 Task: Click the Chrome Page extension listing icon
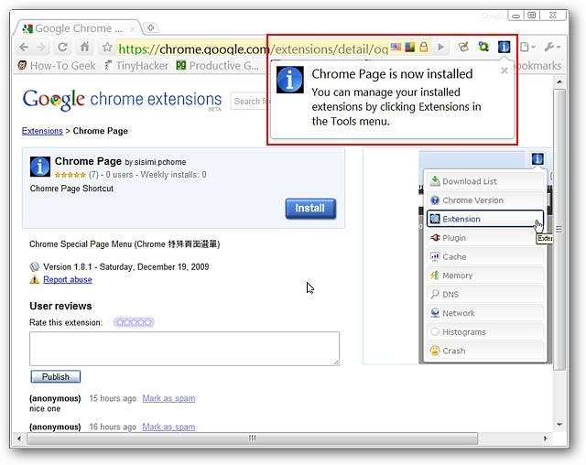coord(40,167)
